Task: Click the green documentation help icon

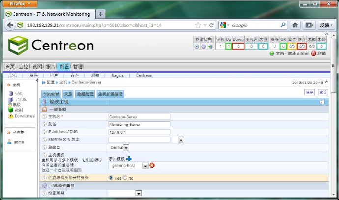Action: [x=272, y=54]
